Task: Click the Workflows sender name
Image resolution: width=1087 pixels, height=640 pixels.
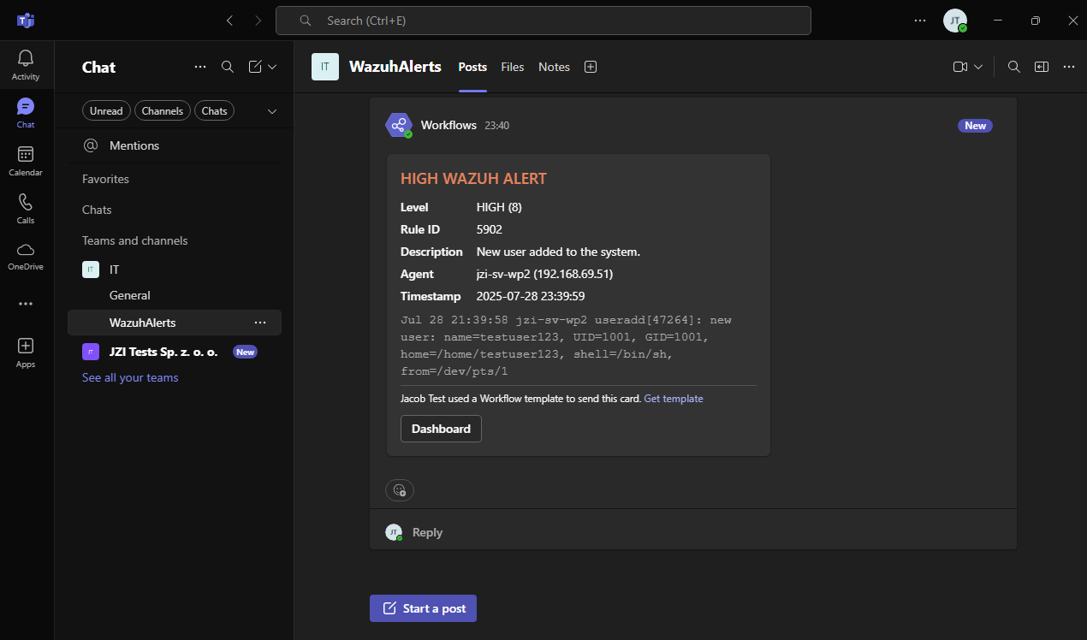Action: click(448, 125)
